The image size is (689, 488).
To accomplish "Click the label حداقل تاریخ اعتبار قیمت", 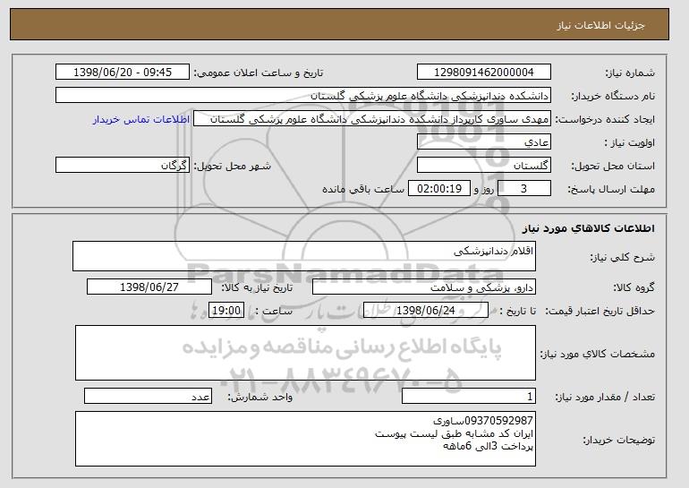I will point(600,311).
